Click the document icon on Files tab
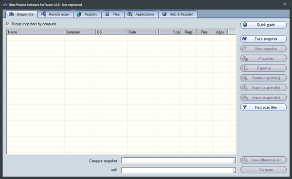This screenshot has height=179, width=292. pyautogui.click(x=107, y=14)
